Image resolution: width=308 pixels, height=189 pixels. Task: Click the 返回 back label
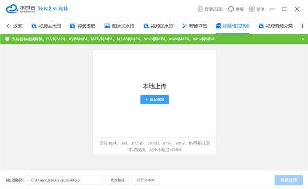coord(17,26)
